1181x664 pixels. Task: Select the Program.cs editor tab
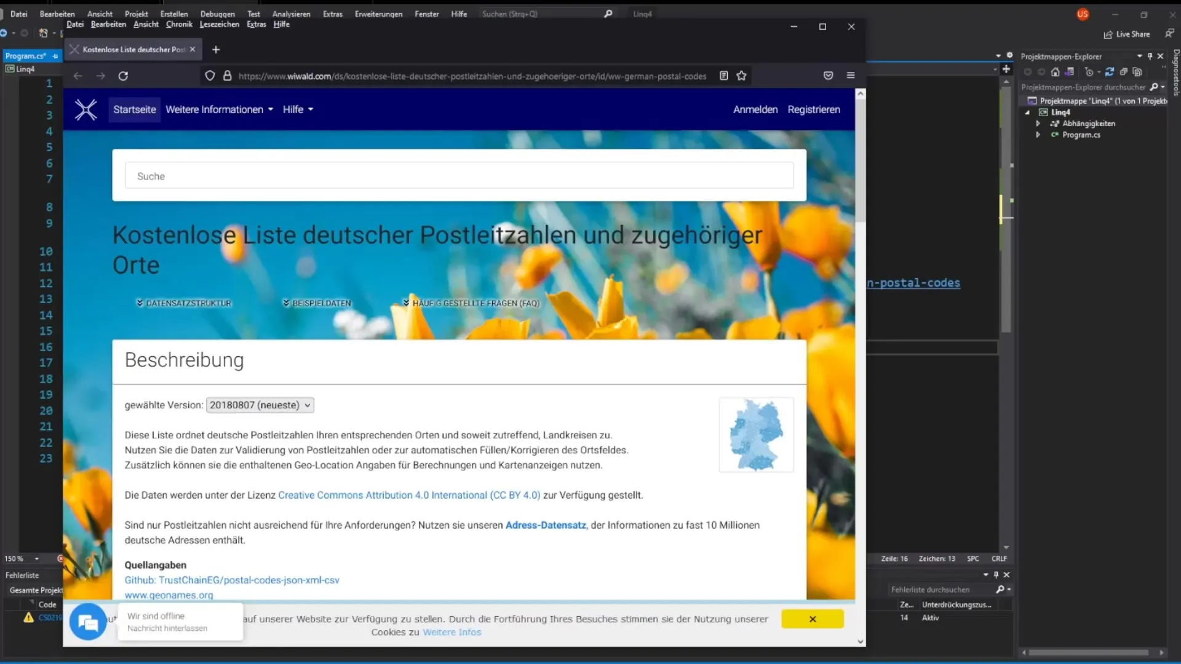(26, 56)
